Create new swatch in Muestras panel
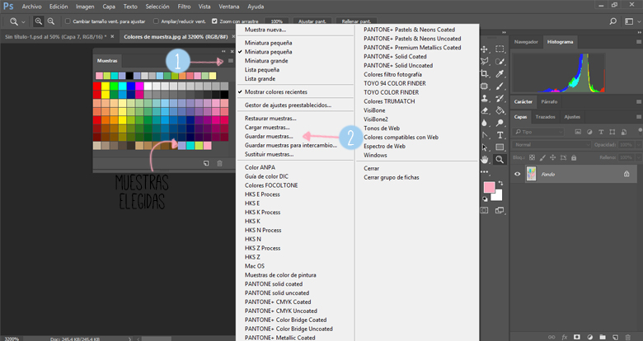The height and width of the screenshot is (341, 643). [206, 163]
